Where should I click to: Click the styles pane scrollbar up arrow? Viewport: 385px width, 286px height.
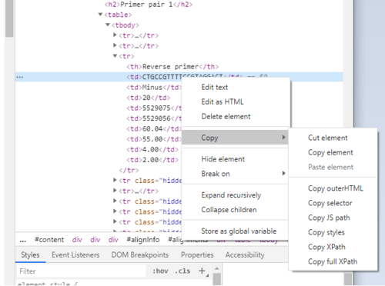pyautogui.click(x=217, y=268)
